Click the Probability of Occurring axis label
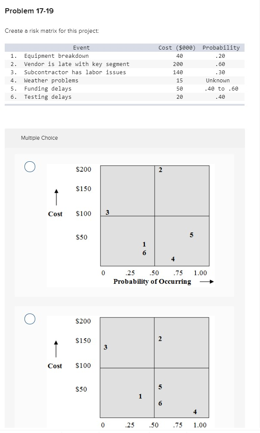Viewport: 260px width, 433px height. [x=153, y=282]
